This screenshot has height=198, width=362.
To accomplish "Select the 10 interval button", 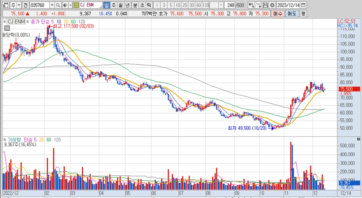I will (x=178, y=5).
